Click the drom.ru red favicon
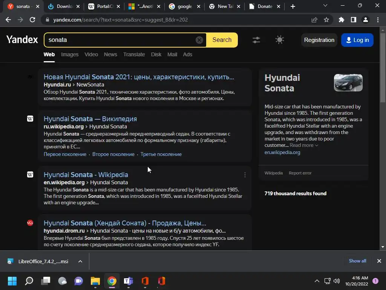The image size is (386, 290). tap(30, 223)
